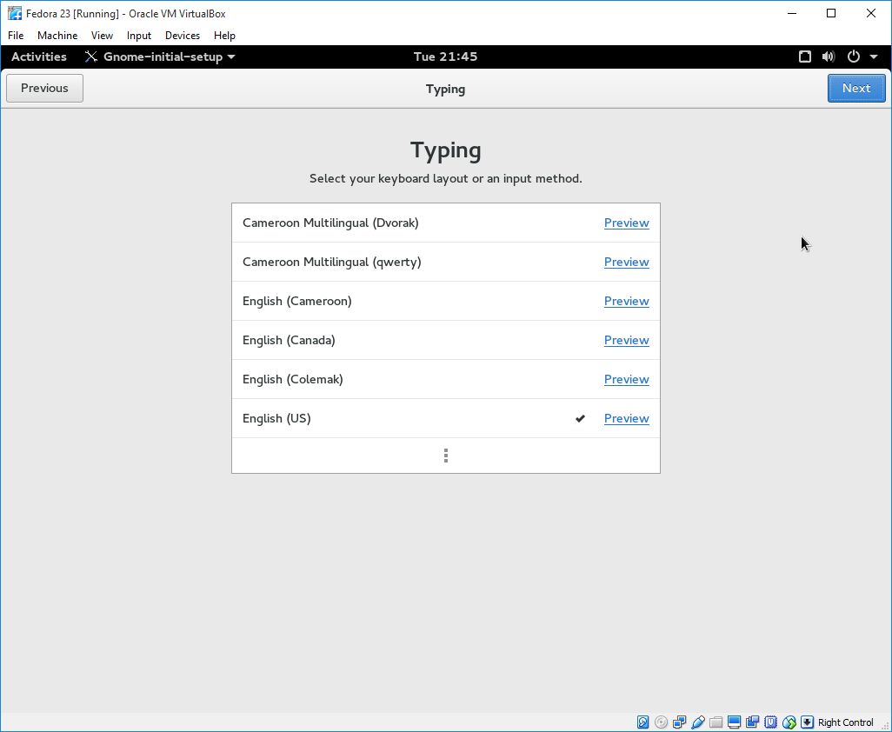The height and width of the screenshot is (732, 892).
Task: Click the optical disc status icon
Action: [661, 722]
